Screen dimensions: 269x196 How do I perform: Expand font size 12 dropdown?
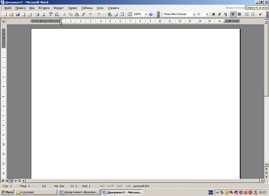pyautogui.click(x=207, y=14)
